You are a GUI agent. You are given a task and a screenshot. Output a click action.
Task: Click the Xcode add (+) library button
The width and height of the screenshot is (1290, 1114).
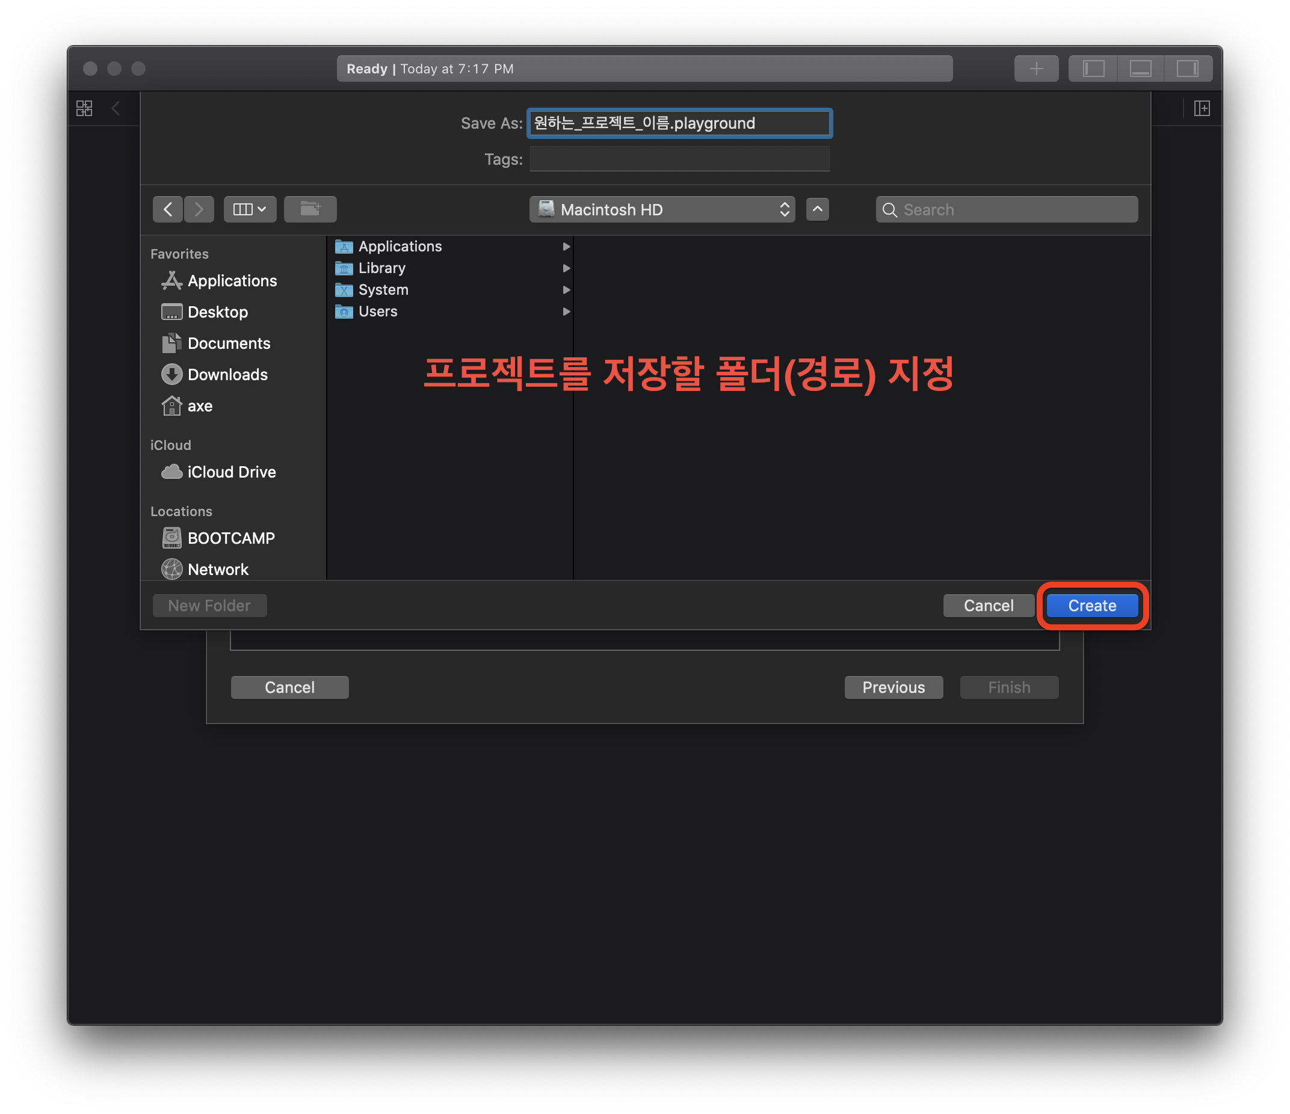point(1036,69)
